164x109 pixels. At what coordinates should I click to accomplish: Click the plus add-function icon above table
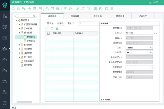coord(47,28)
